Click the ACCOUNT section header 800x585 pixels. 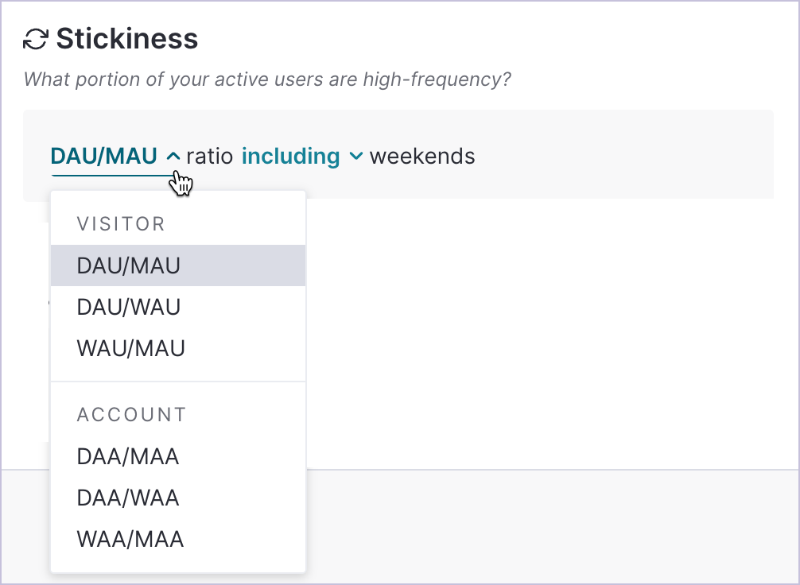132,415
